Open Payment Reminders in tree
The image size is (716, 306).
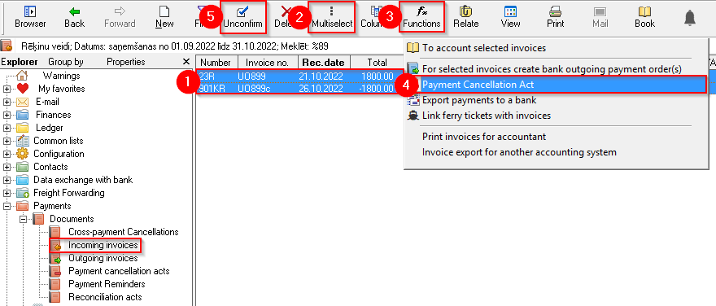[x=107, y=284]
